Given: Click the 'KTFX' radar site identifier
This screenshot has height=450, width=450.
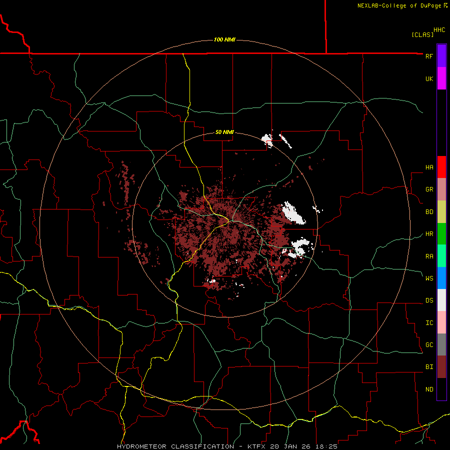Looking at the screenshot, I should pos(256,446).
